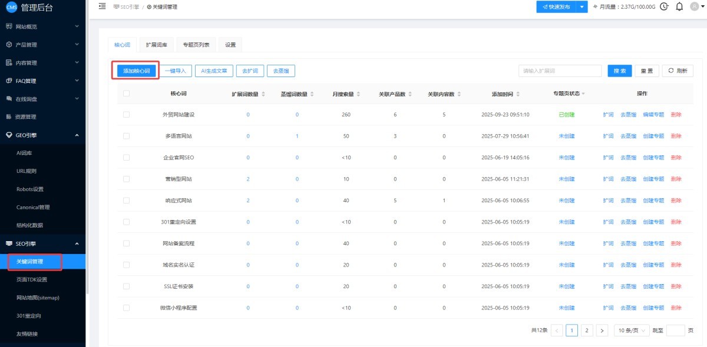
Task: Toggle the select-all checkbox in table header
Action: (x=126, y=94)
